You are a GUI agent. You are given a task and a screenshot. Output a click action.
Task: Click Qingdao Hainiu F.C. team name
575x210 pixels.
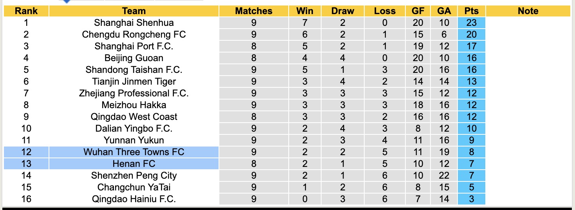coord(134,199)
